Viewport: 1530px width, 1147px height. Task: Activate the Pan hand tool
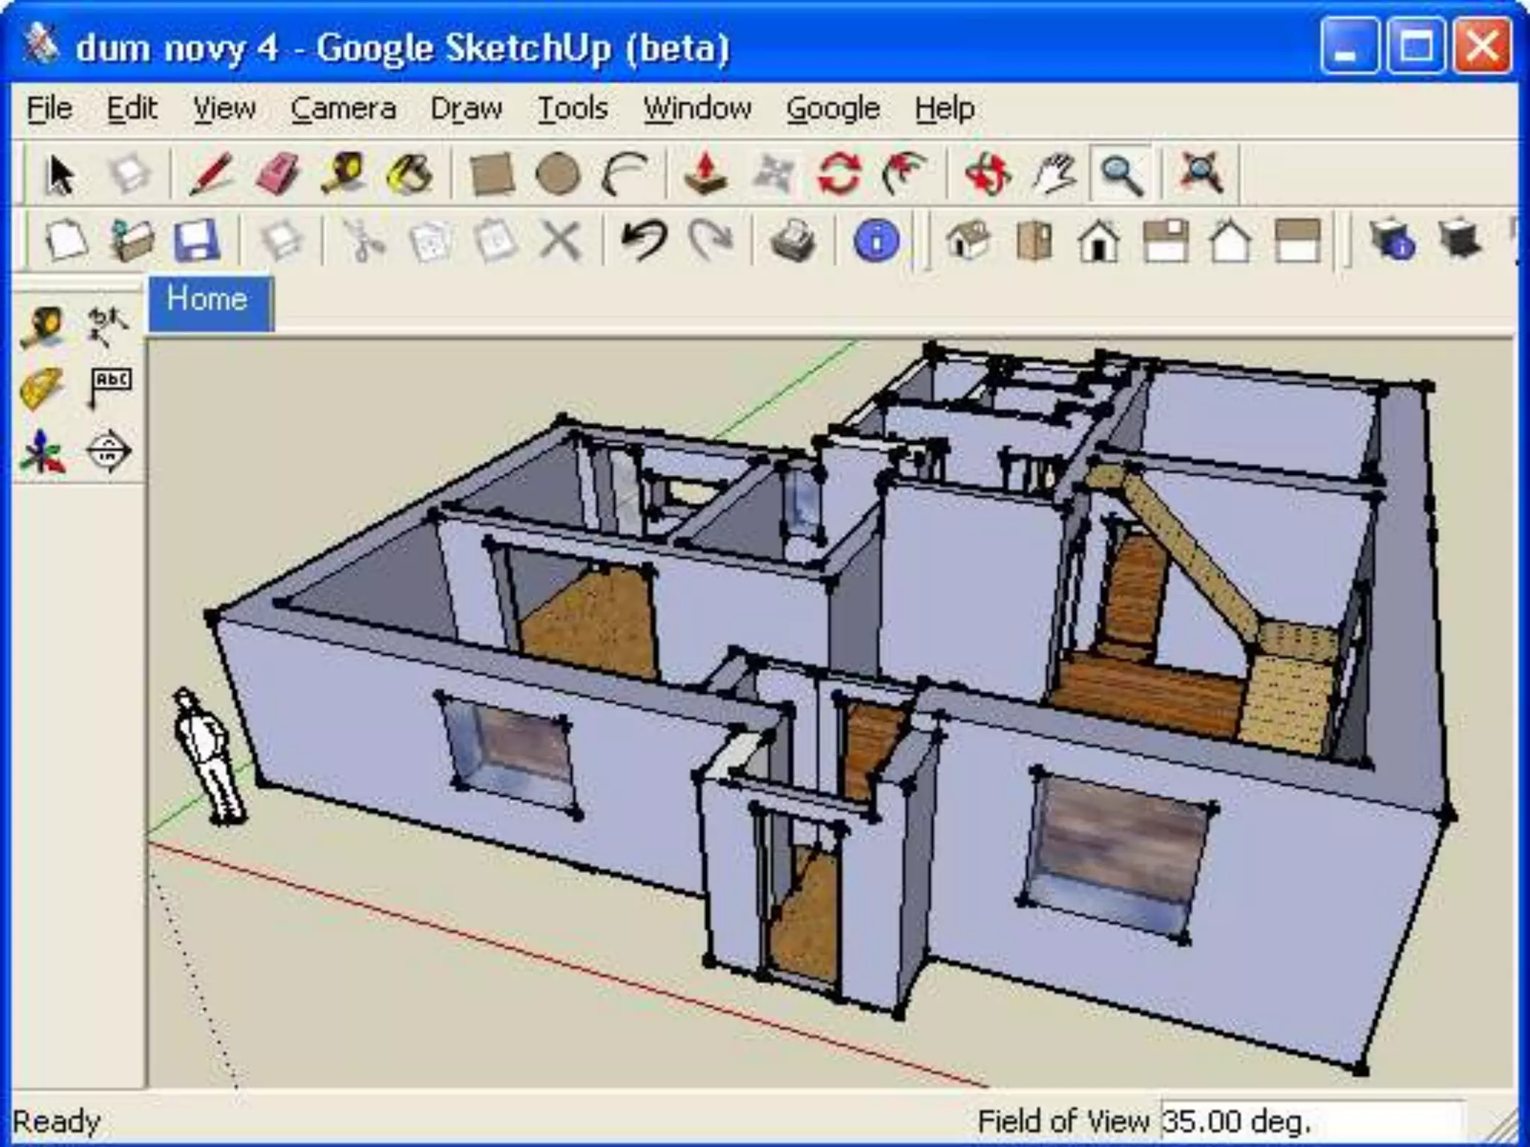click(x=1053, y=175)
